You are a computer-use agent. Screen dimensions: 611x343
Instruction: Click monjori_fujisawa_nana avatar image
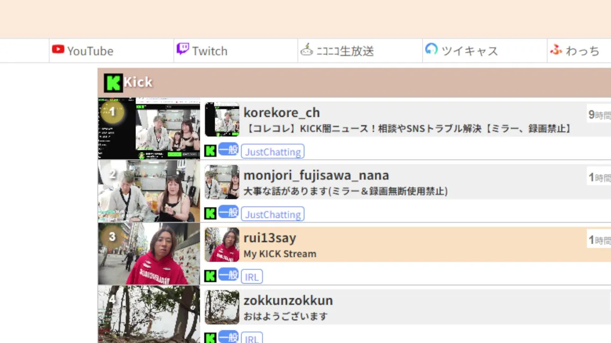[x=222, y=182]
